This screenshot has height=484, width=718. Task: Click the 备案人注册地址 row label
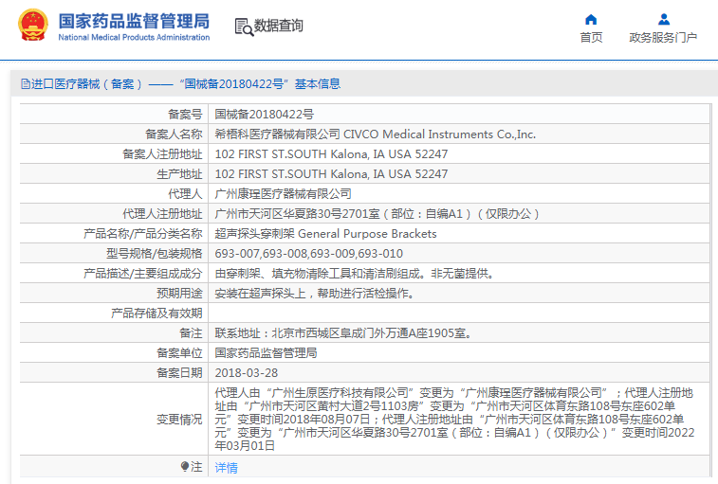tap(162, 154)
